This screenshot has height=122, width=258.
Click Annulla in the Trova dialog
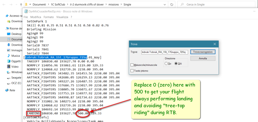point(203,58)
